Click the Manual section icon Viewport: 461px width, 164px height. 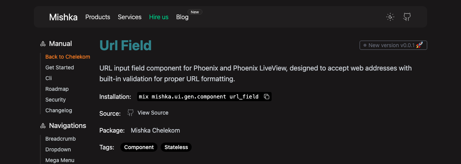click(x=43, y=44)
